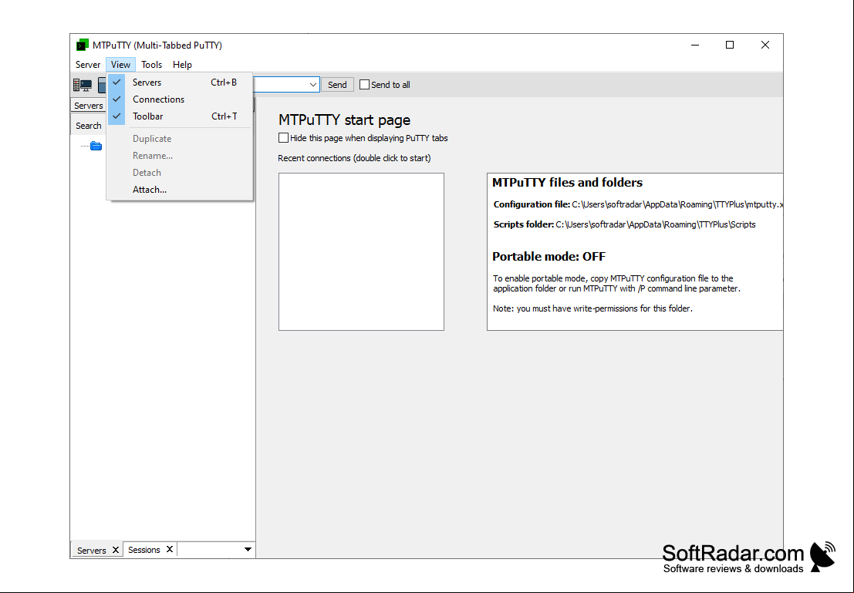Minimize the MTPuTTY window
The height and width of the screenshot is (593, 854).
point(695,45)
